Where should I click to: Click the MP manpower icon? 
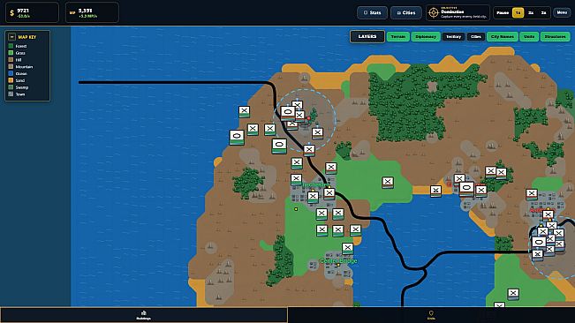(x=72, y=13)
